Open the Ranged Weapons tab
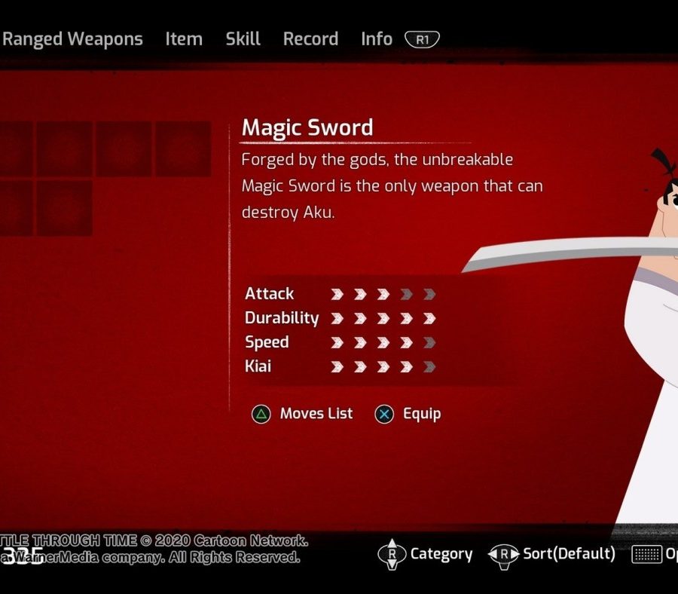The image size is (678, 594). 72,39
